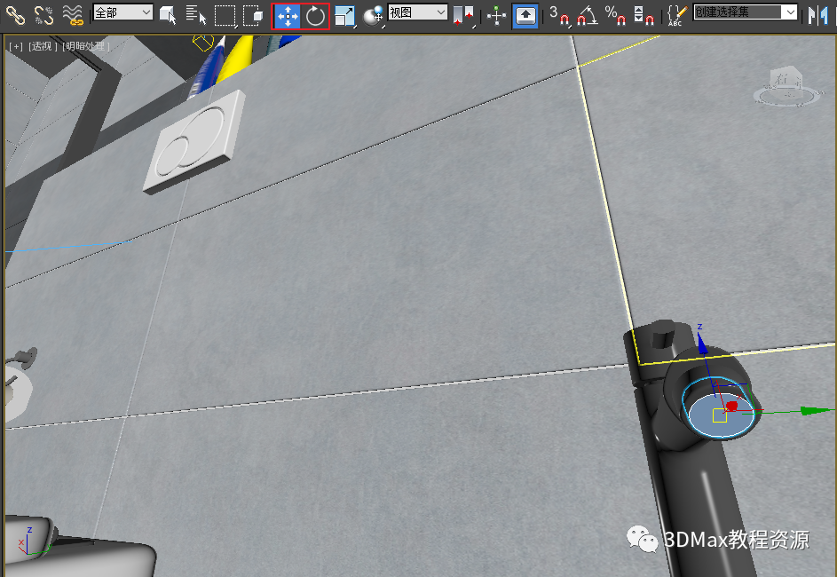Click the Edit Named Selection Sets icon
Viewport: 837px width, 577px height.
[x=676, y=15]
